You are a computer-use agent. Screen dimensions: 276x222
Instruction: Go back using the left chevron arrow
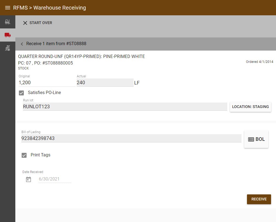[x=22, y=44]
